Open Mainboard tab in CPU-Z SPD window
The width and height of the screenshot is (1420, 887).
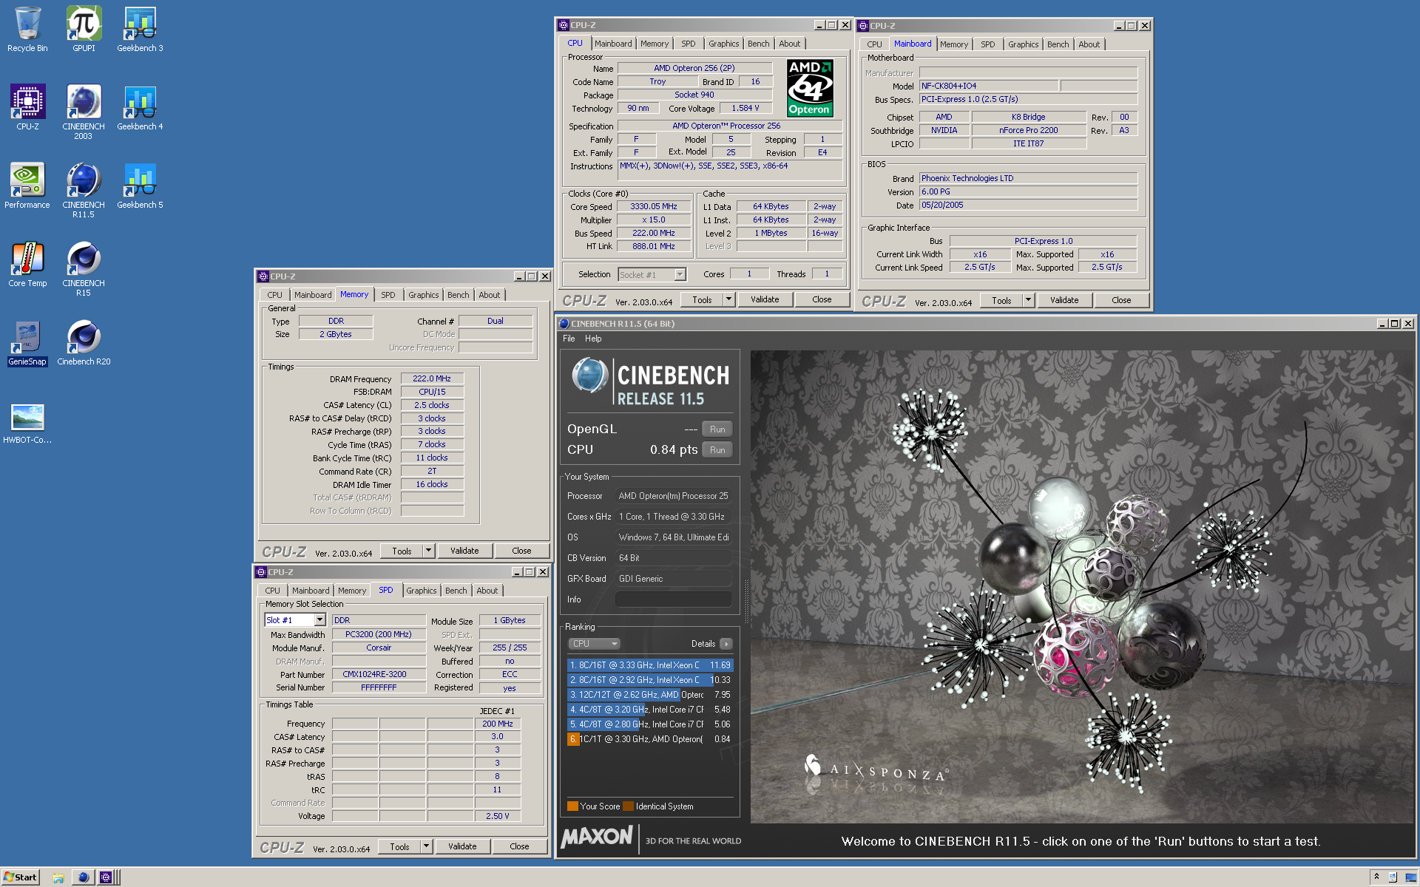click(311, 591)
